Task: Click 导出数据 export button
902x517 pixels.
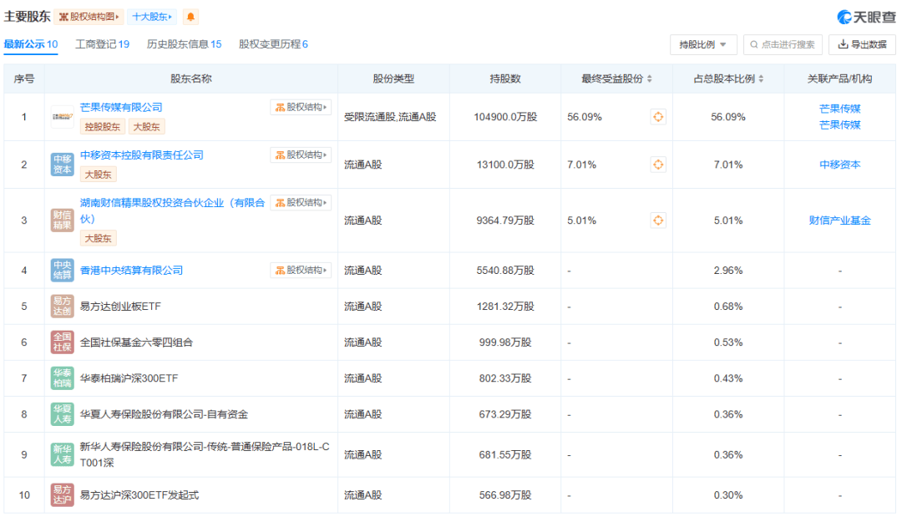Action: (x=862, y=44)
